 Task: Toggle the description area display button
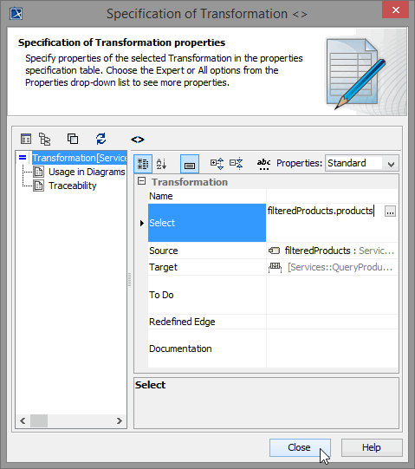coord(190,164)
